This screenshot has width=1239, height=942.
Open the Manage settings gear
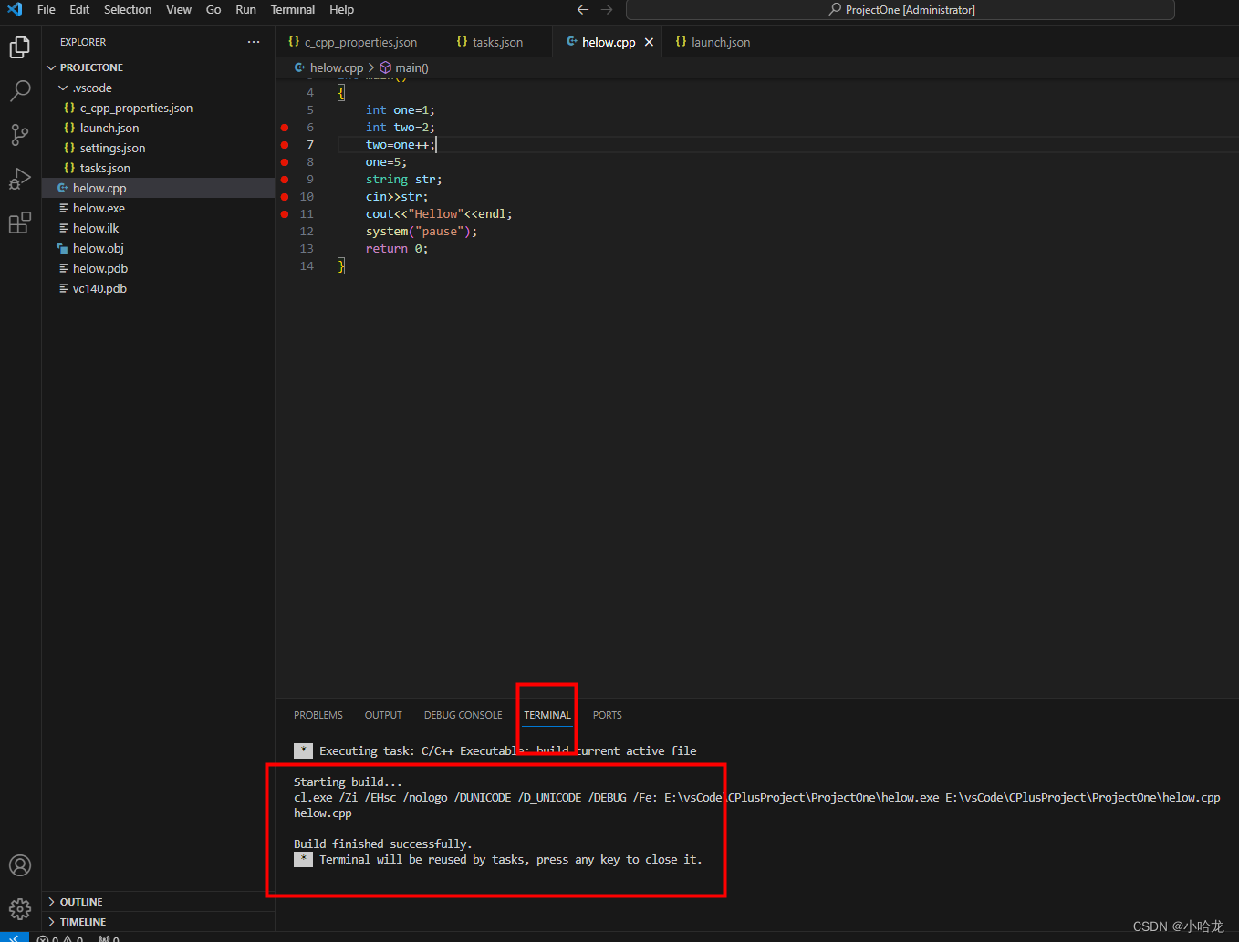coord(19,908)
